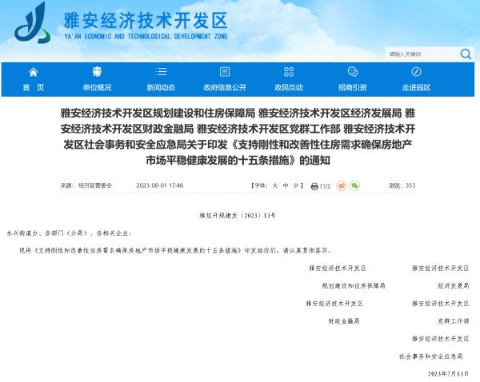Share the article via Weibo icon
Viewport: 480px width, 382px height.
click(342, 185)
